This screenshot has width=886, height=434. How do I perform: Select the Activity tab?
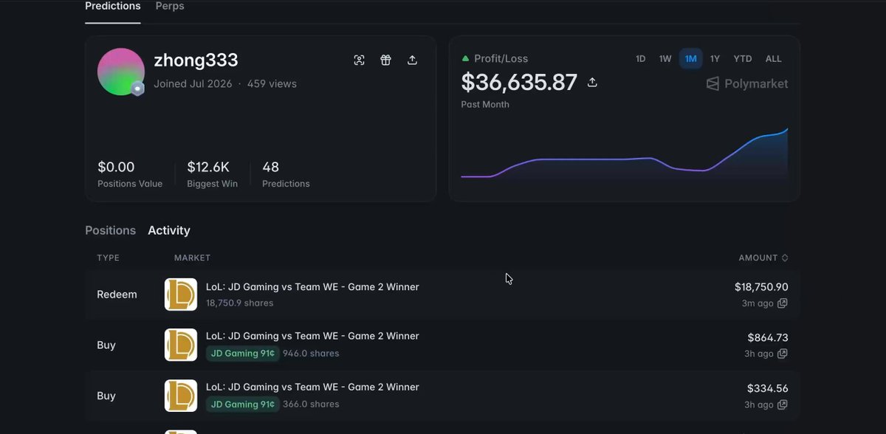pos(169,230)
